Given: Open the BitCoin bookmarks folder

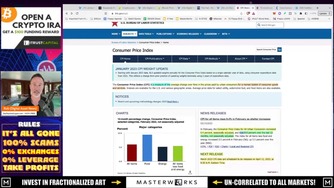Looking at the screenshot, I should (96, 19).
